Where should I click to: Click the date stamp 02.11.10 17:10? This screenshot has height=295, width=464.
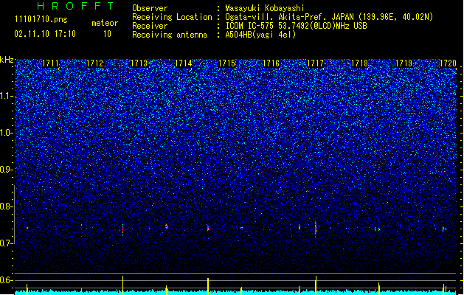click(45, 34)
